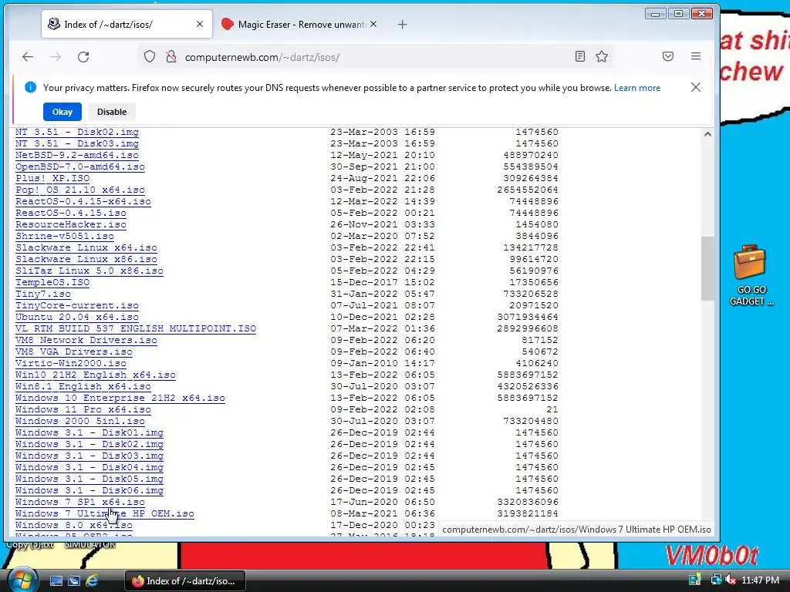Open TempleOS.ISO link
Viewport: 790px width, 592px height.
[x=52, y=282]
